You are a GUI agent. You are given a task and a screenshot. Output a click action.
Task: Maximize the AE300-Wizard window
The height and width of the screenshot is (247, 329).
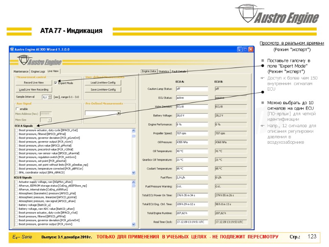[245, 49]
